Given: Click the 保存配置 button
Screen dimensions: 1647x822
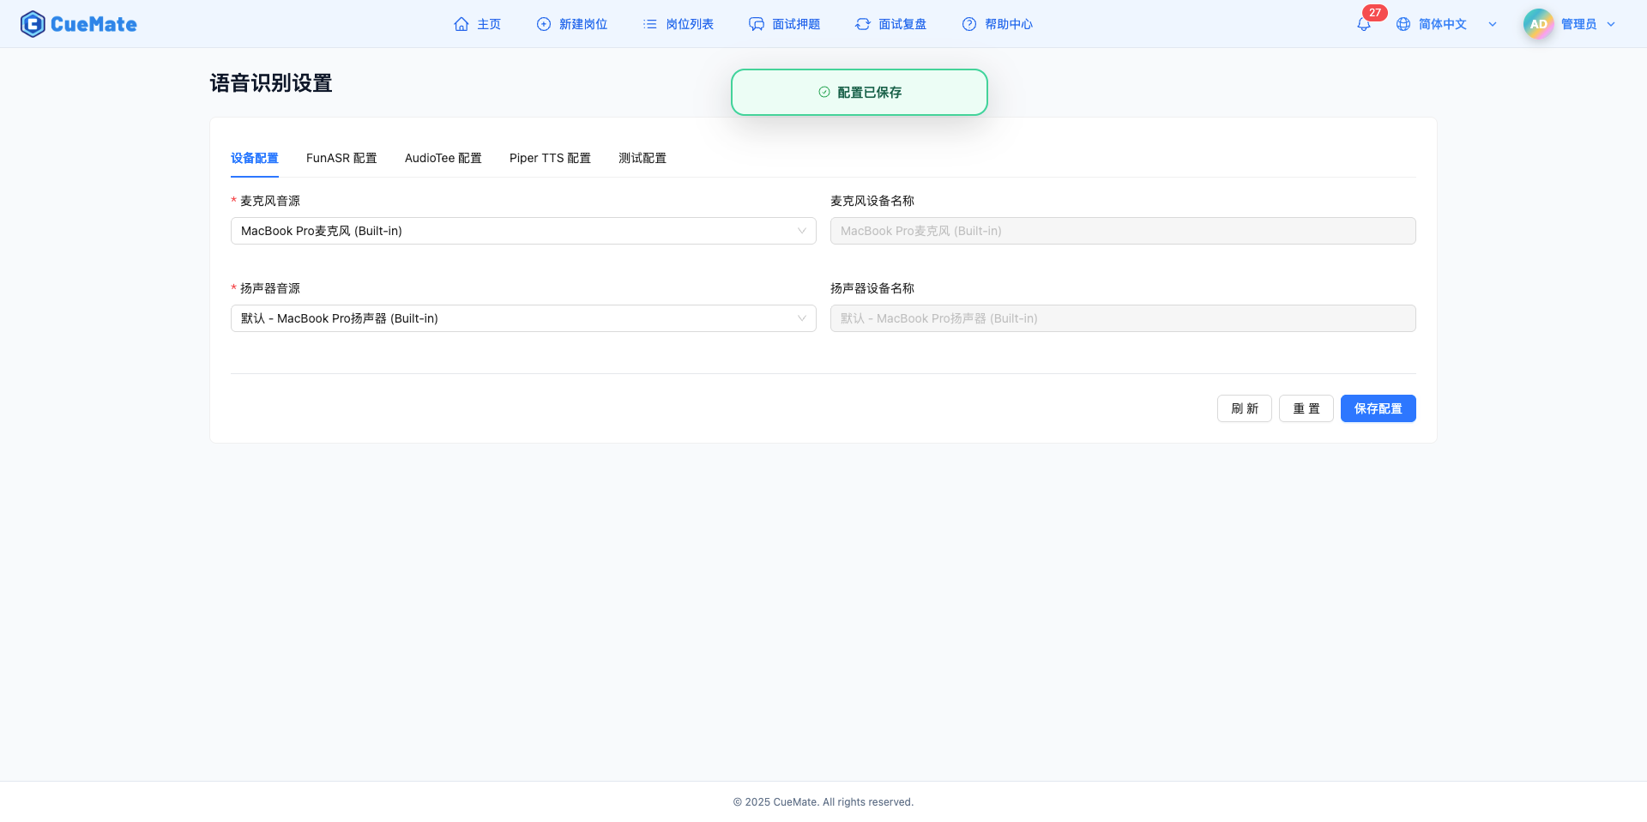Looking at the screenshot, I should click(x=1378, y=408).
